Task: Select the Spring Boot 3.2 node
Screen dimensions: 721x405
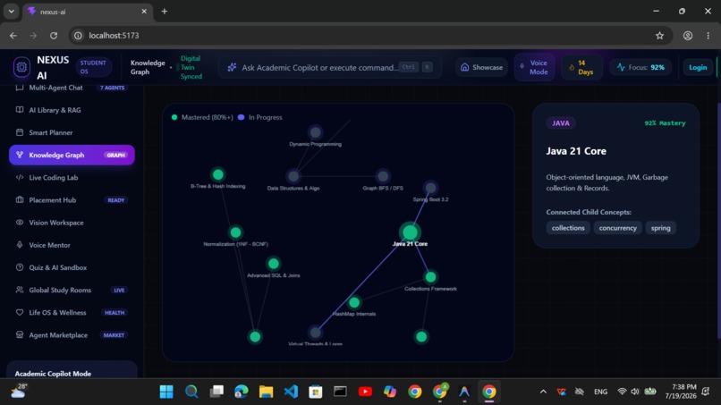Action: pos(430,188)
